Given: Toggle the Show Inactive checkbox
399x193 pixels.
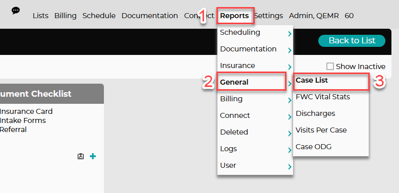Looking at the screenshot, I should pyautogui.click(x=330, y=67).
